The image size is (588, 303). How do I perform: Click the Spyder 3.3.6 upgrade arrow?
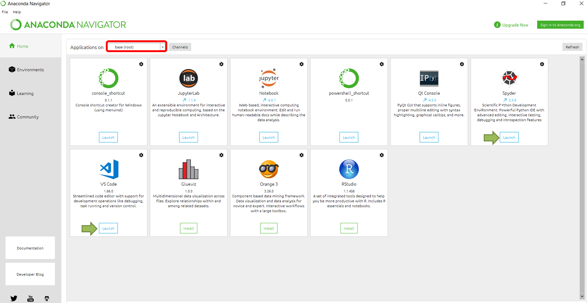505,100
